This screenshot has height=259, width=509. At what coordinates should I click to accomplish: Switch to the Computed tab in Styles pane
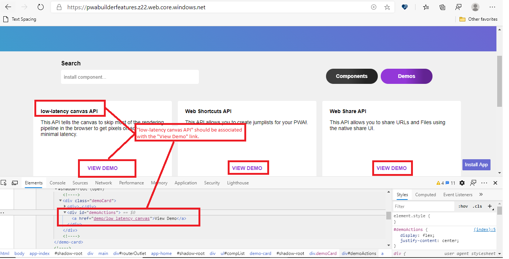coord(425,194)
